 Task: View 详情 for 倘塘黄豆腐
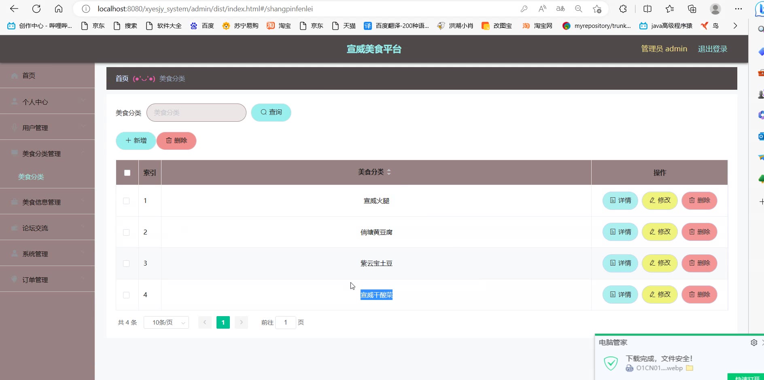[620, 232]
